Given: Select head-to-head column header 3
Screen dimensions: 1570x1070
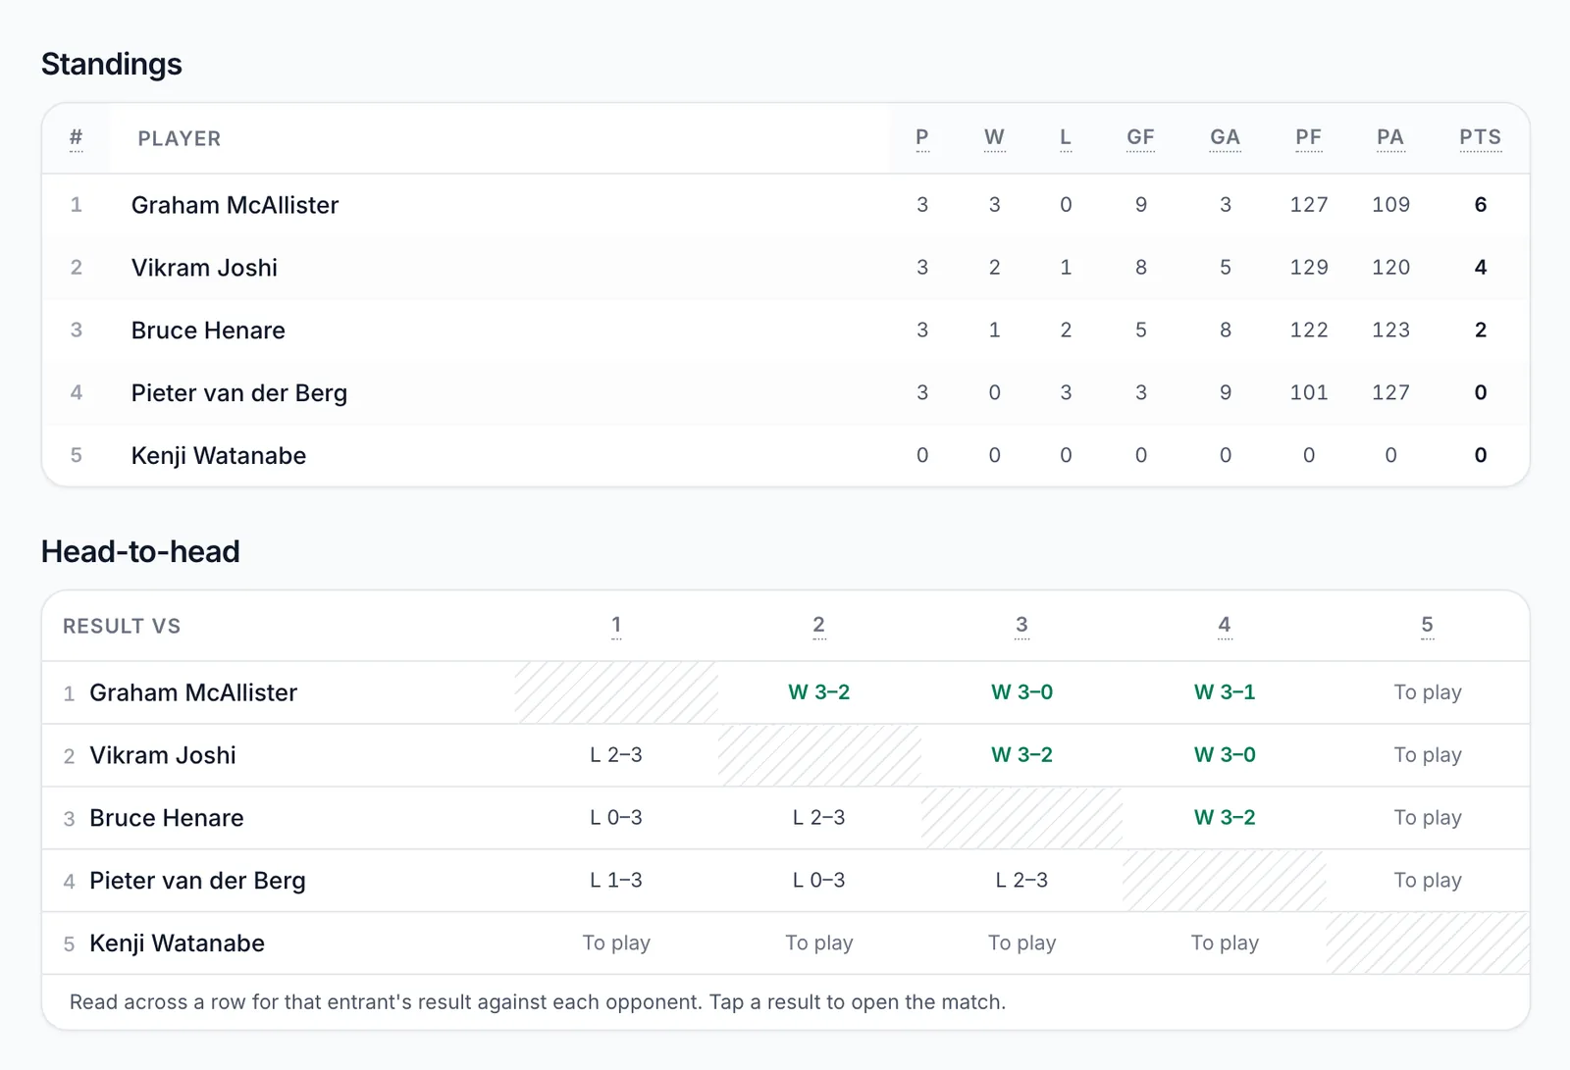Looking at the screenshot, I should tap(1021, 626).
